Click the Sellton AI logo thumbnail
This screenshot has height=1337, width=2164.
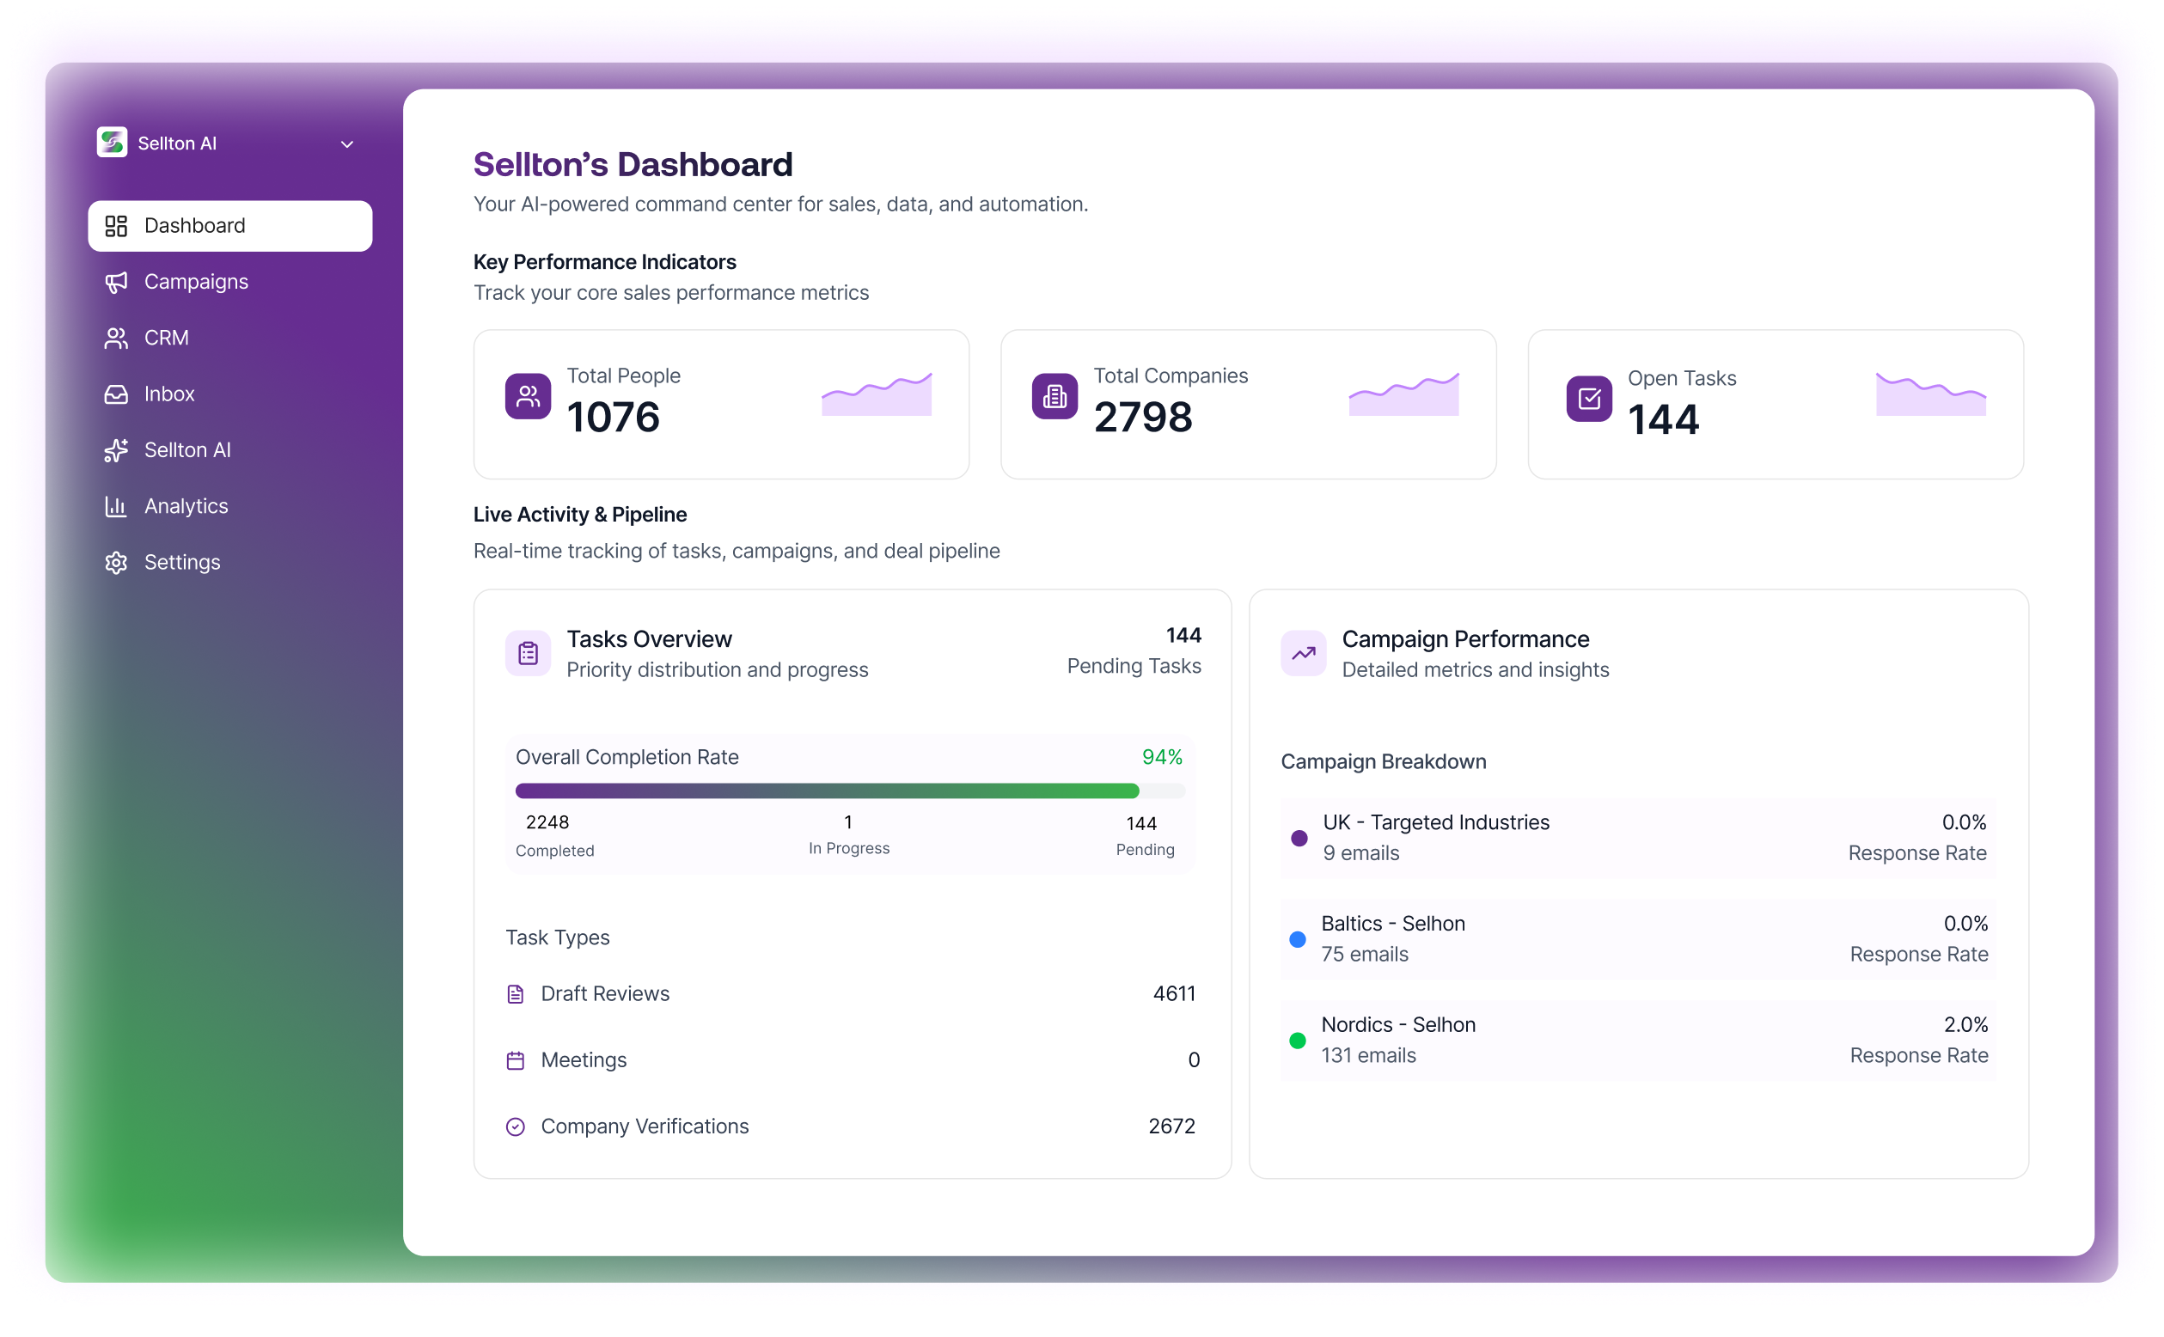pyautogui.click(x=112, y=142)
